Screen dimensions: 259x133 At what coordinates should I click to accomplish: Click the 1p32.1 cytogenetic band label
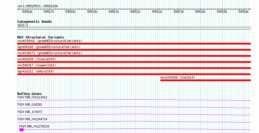pos(23,25)
